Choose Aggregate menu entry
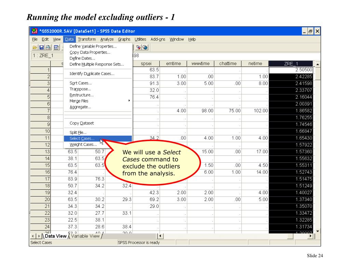This screenshot has width=350, height=263. click(x=98, y=107)
